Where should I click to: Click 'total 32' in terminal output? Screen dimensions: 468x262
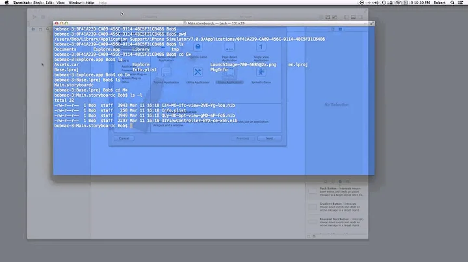click(x=64, y=101)
